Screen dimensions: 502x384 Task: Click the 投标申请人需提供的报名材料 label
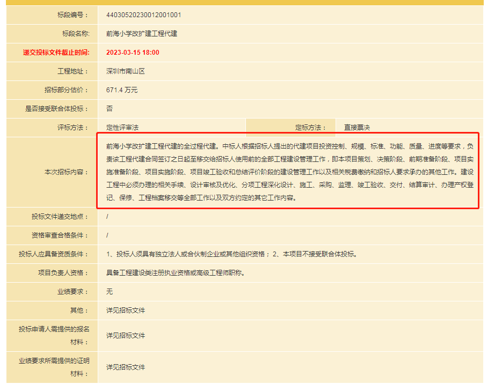54,335
